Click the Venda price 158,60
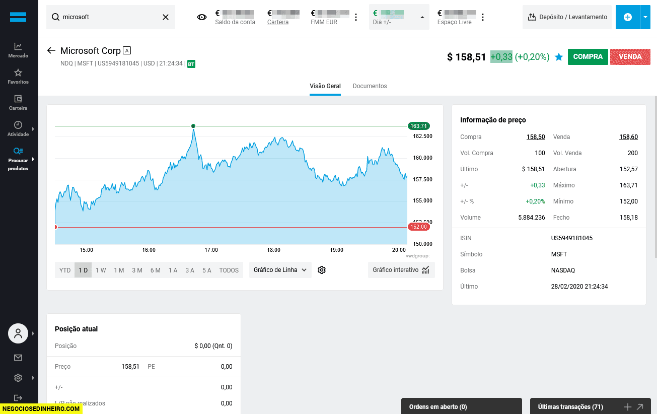The width and height of the screenshot is (657, 414). click(628, 137)
